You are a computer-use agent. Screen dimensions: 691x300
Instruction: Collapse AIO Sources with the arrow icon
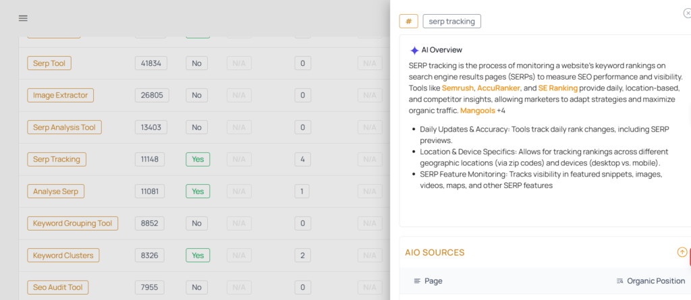(682, 252)
